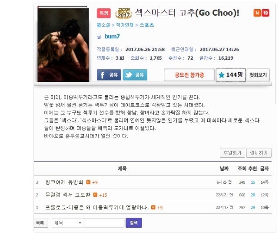Click the red 19 age rating badge
Viewport: 279px width, 236px height.
click(x=265, y=13)
